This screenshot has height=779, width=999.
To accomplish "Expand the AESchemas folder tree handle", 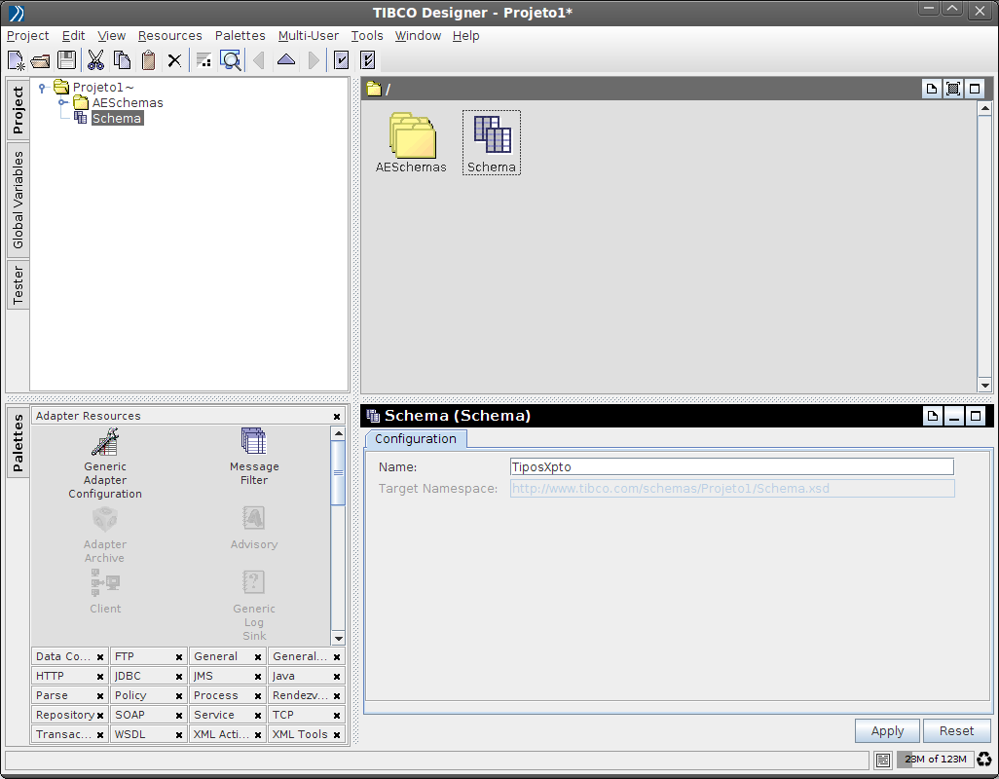I will [62, 102].
